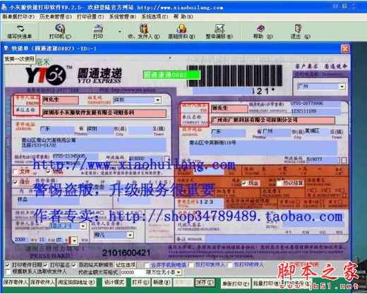Click the 保存 button

click(x=205, y=282)
